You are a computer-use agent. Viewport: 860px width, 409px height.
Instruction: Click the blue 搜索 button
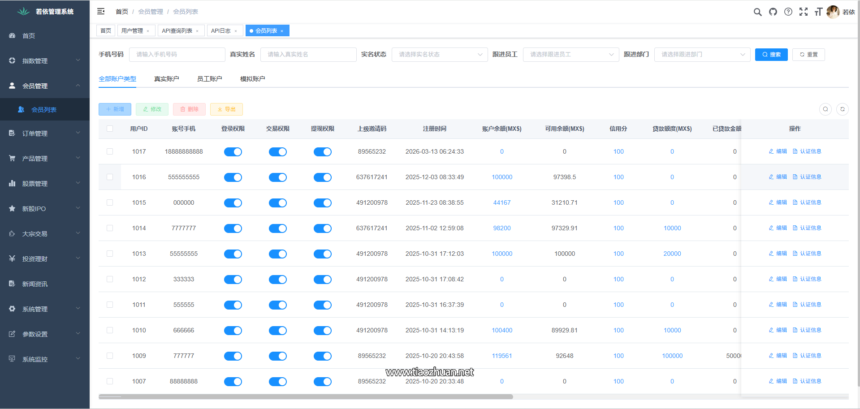(771, 55)
